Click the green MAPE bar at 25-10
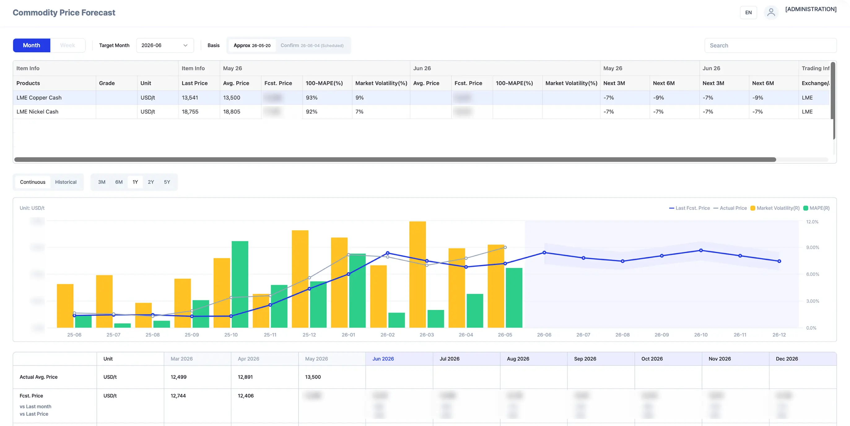The height and width of the screenshot is (426, 850). tap(240, 284)
